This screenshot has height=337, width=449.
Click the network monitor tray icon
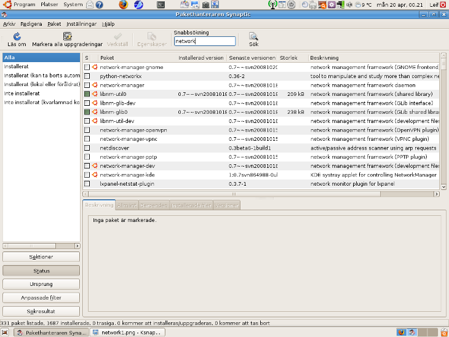pos(341,5)
